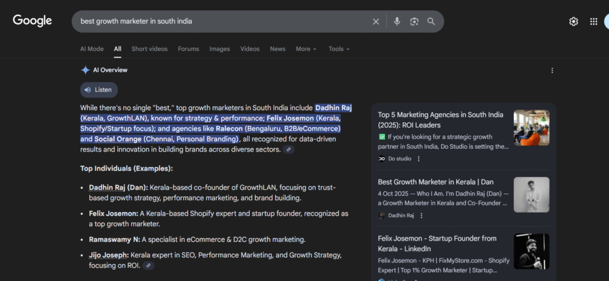Image resolution: width=609 pixels, height=281 pixels.
Task: Click the Dadhin Raj source favicon
Action: point(381,216)
